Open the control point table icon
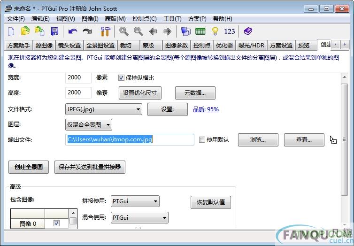The image size is (354, 246). tap(200, 31)
